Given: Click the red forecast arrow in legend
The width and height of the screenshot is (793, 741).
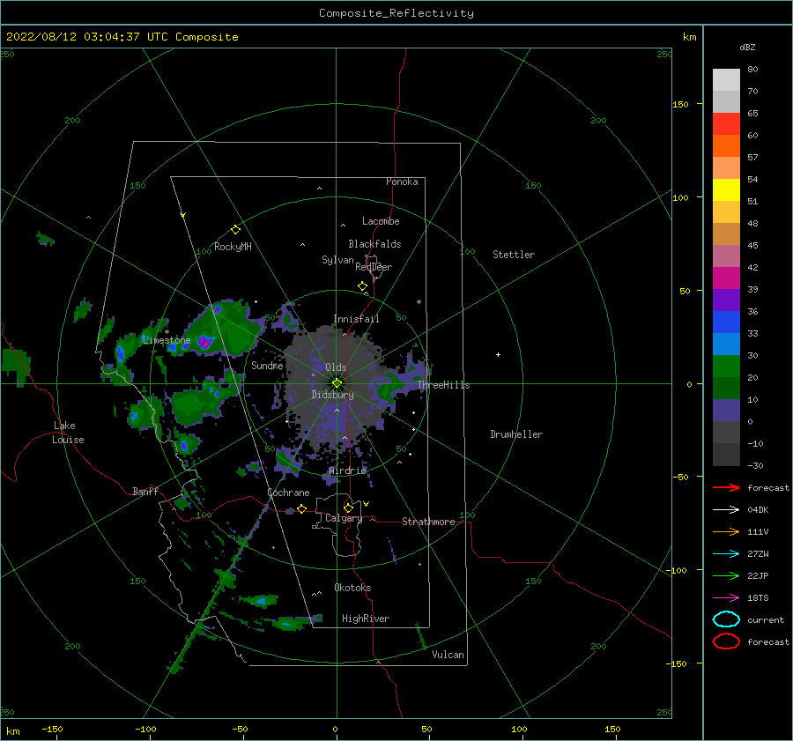Looking at the screenshot, I should 726,487.
